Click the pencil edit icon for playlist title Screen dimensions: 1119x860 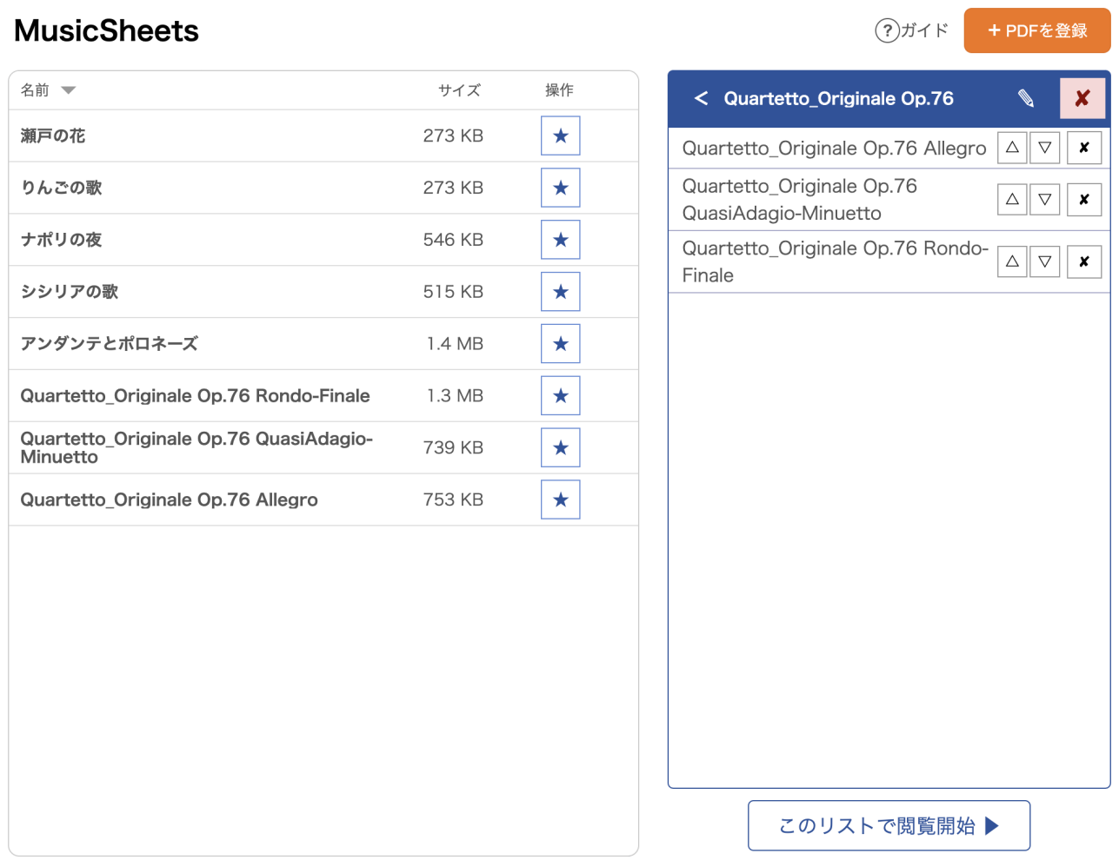[1026, 98]
